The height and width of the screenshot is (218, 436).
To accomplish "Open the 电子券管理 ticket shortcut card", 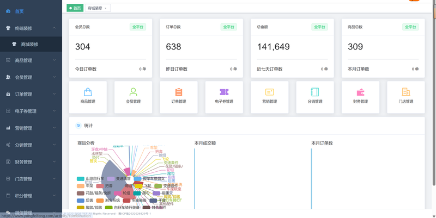I will coord(224,97).
